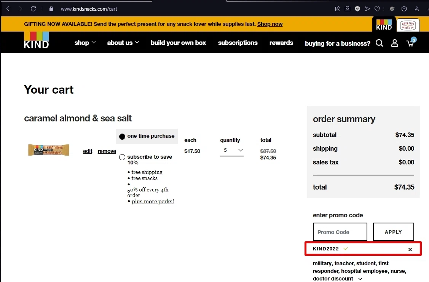Select subscribe to save 10% option
429x282 pixels.
[122, 157]
